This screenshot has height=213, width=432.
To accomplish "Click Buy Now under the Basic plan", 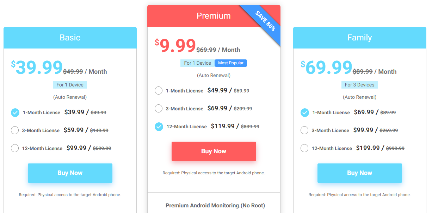I will (70, 173).
